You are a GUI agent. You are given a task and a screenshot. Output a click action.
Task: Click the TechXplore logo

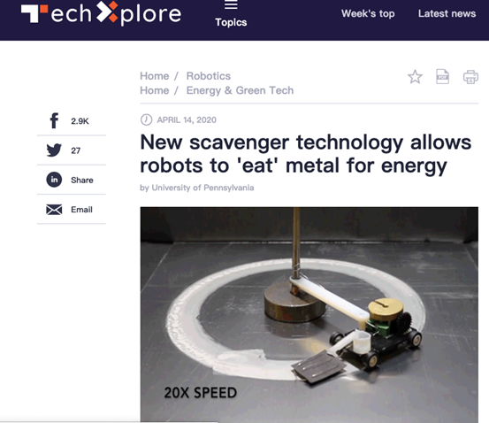pyautogui.click(x=101, y=13)
